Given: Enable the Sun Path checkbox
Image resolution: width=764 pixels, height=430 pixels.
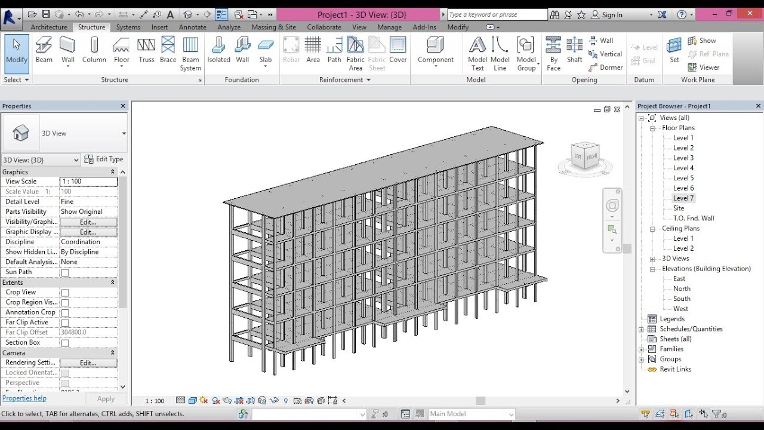Looking at the screenshot, I should click(x=65, y=272).
